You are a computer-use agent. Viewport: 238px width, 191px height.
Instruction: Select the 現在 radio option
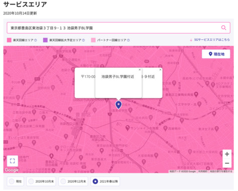click(x=16, y=181)
